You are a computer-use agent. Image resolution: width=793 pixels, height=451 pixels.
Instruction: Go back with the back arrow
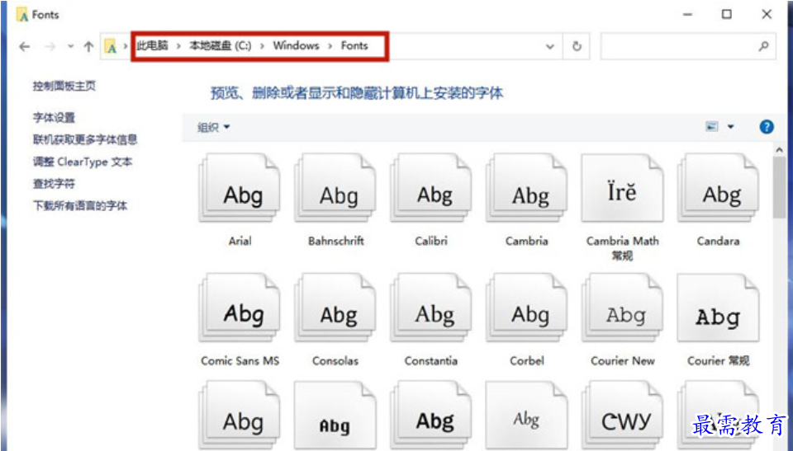24,47
